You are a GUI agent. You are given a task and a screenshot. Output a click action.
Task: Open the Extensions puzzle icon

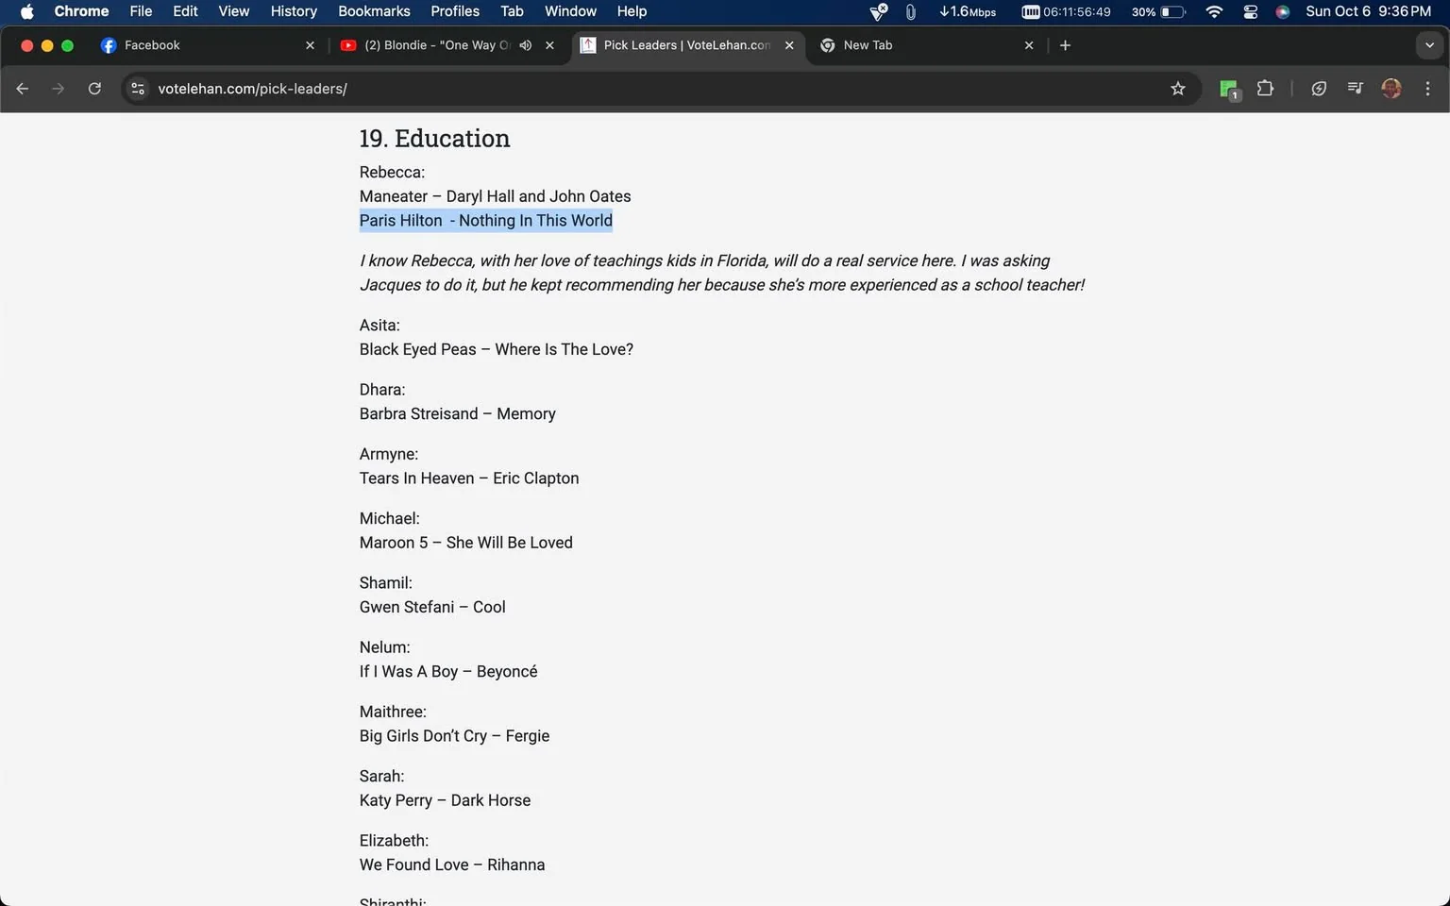click(x=1266, y=89)
